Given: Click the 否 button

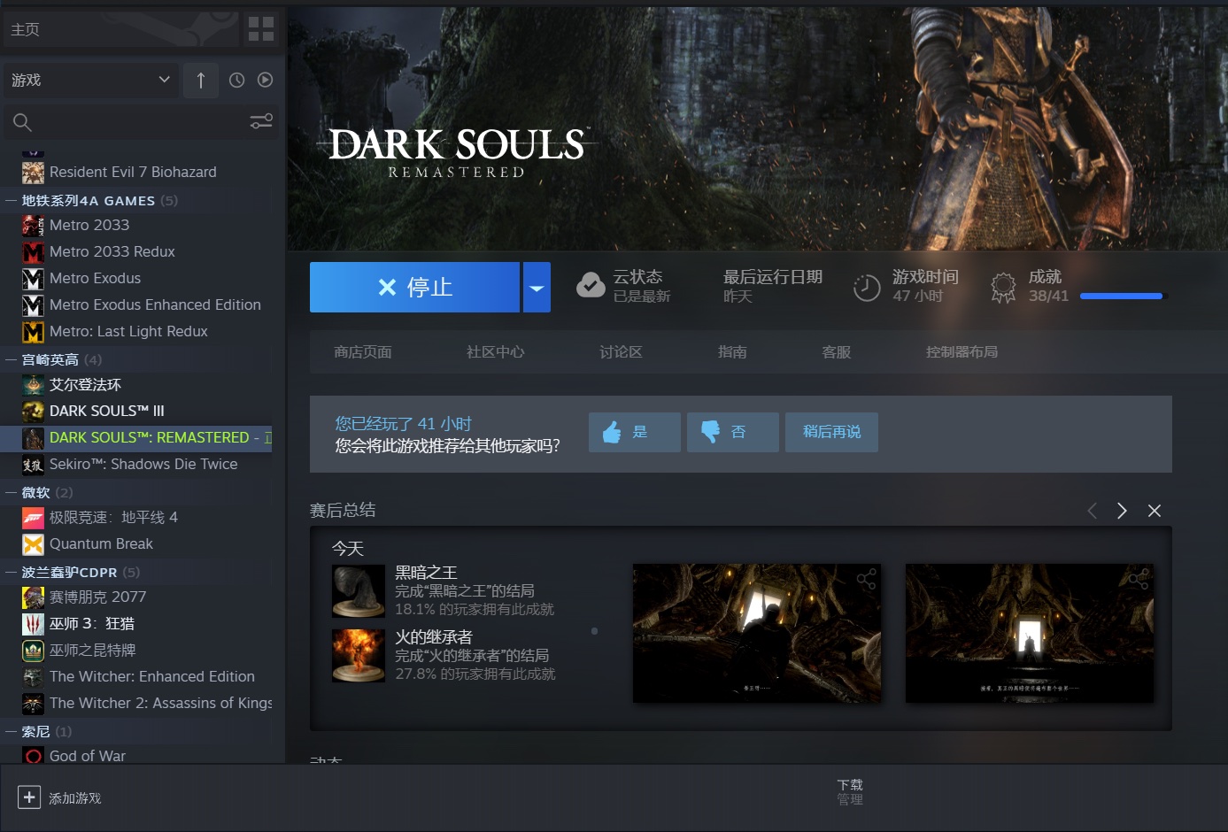Looking at the screenshot, I should tap(733, 432).
